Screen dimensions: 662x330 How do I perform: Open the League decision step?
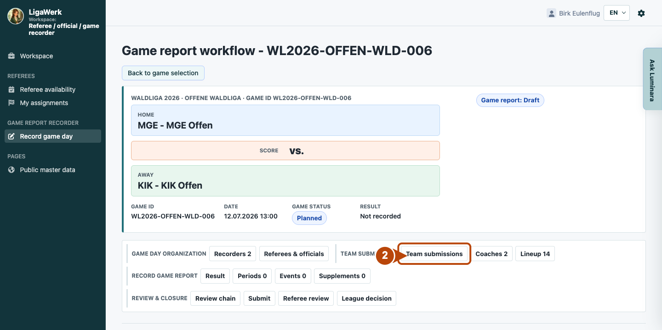366,298
